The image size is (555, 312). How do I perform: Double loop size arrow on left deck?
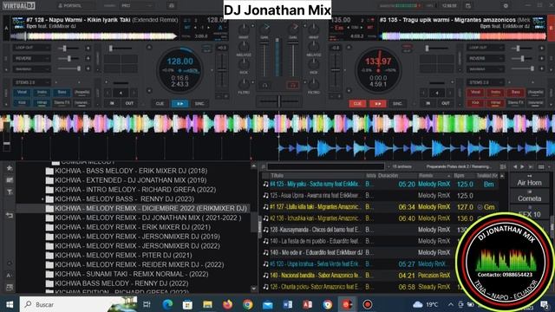click(x=134, y=94)
